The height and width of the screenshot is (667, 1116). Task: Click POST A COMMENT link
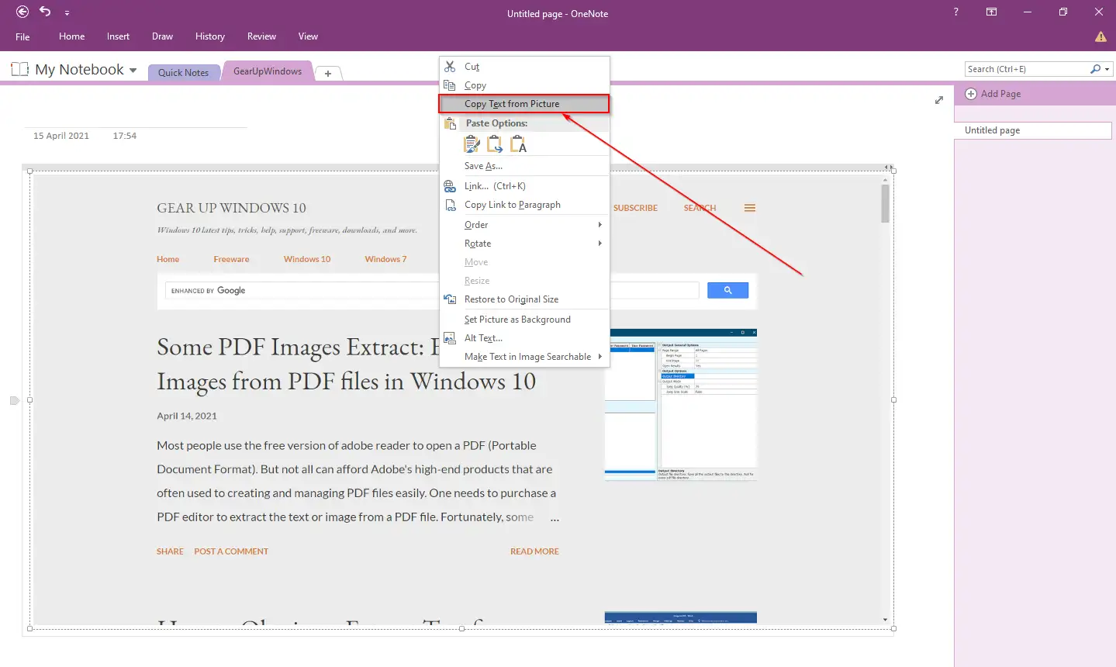coord(231,551)
